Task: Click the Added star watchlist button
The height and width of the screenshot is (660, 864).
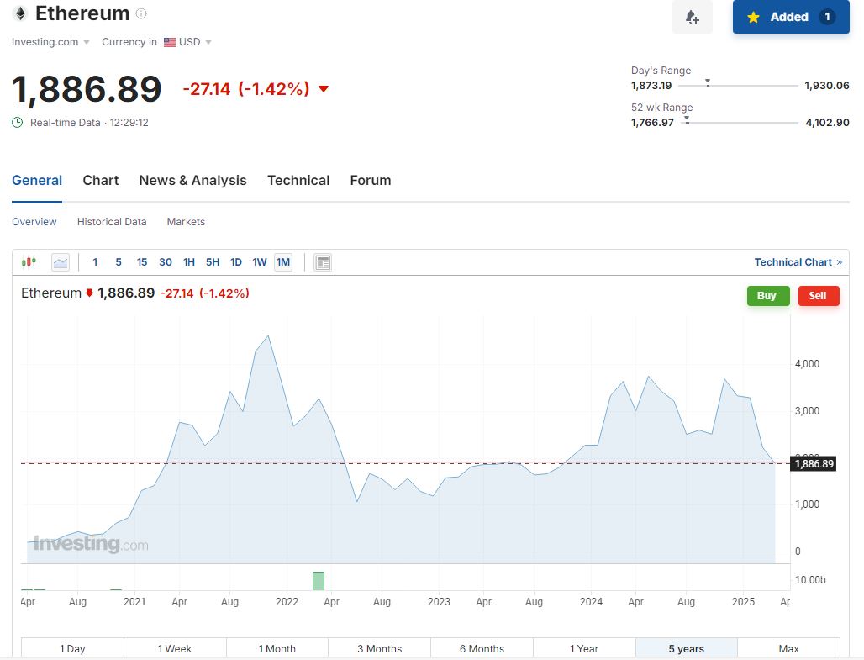Action: 791,17
